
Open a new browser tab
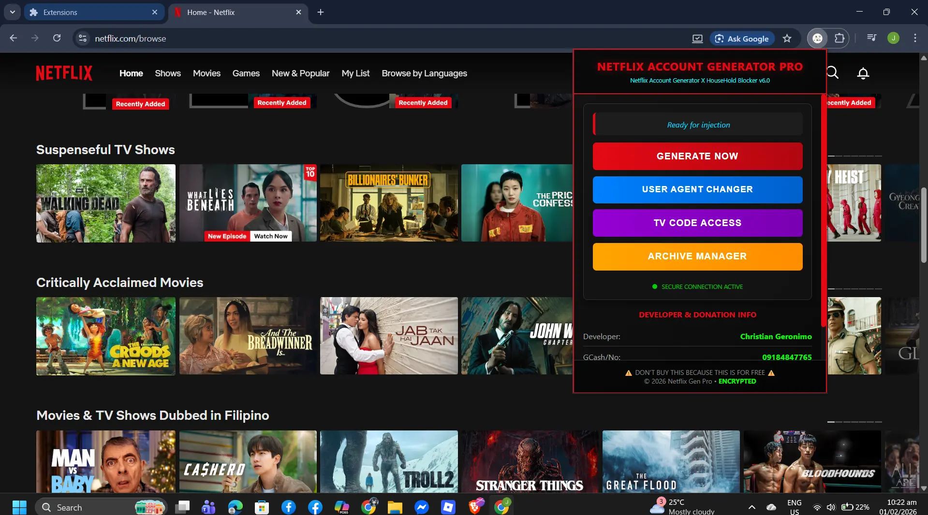pos(321,12)
